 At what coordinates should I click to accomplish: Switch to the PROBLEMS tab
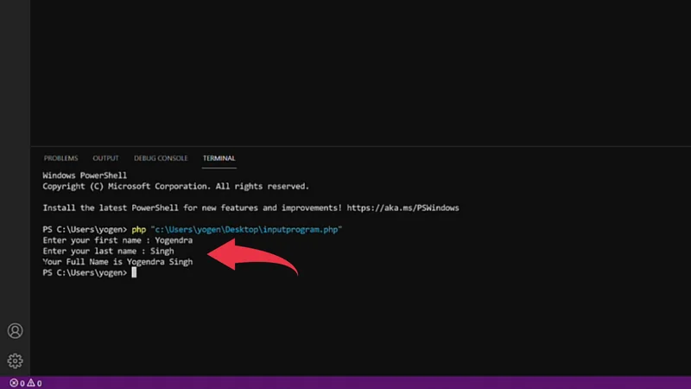click(x=60, y=158)
